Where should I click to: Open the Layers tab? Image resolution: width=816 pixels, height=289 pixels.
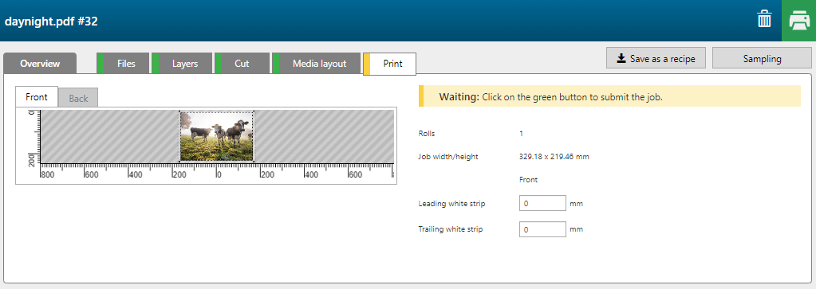click(182, 64)
